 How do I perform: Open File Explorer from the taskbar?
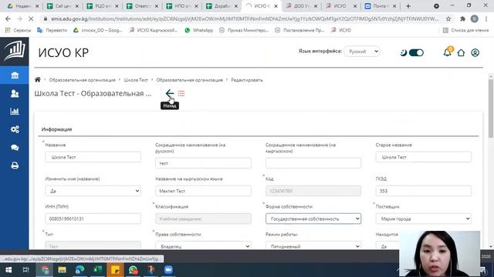(62, 270)
